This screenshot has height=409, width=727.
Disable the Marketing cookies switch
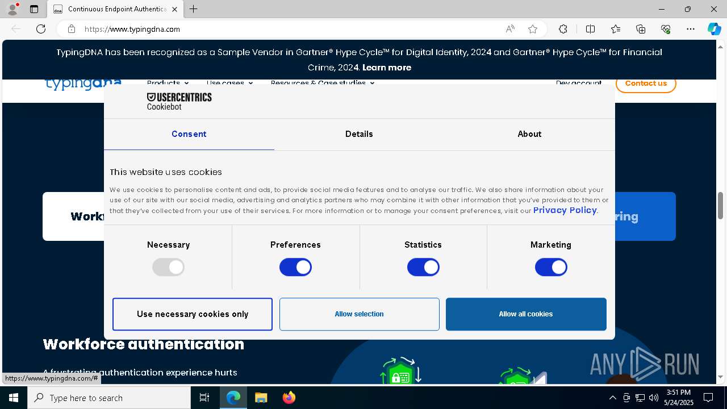click(551, 267)
